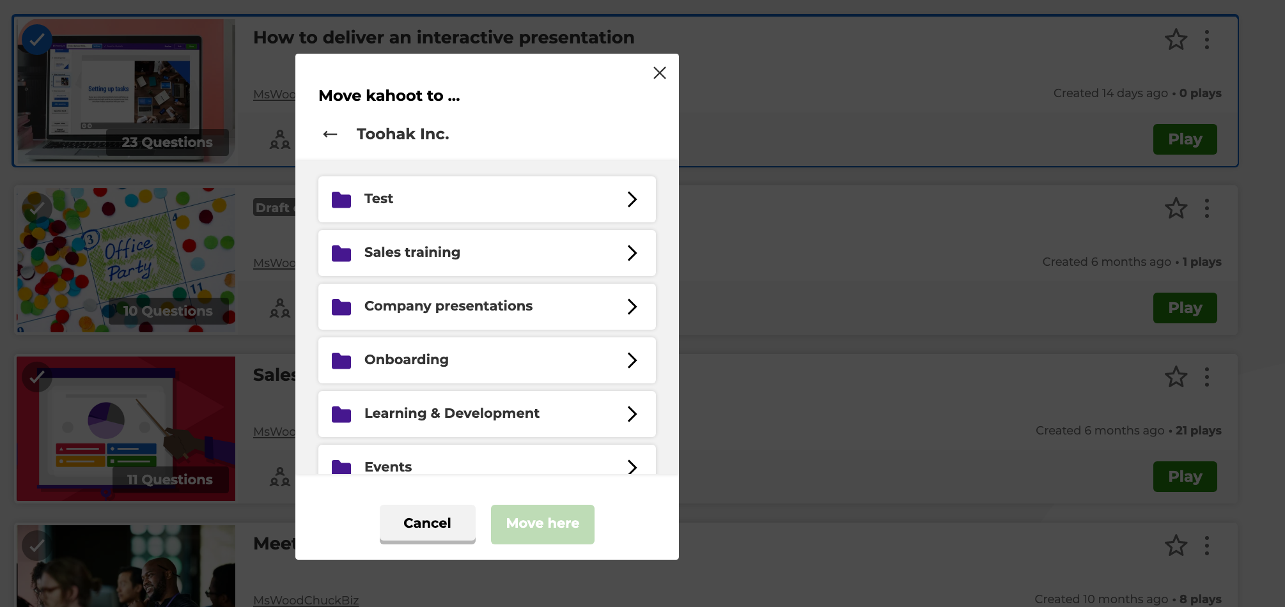1285x607 pixels.
Task: Select the Office Party kahoot checkbox
Action: tap(37, 208)
